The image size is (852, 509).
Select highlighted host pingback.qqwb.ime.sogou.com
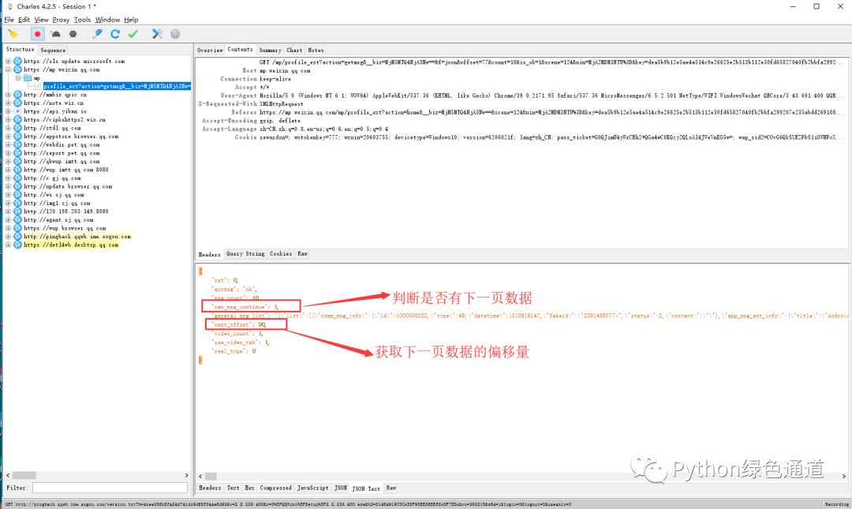77,237
